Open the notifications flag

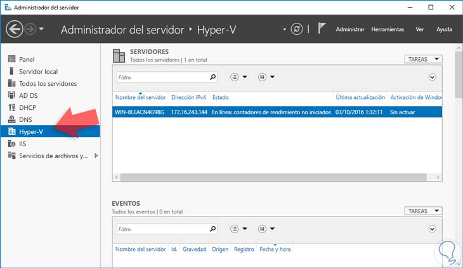322,29
